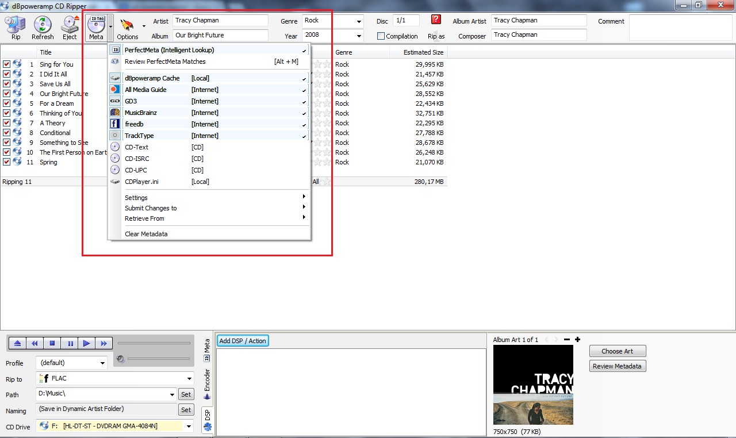Uncheck the track 11 Spring checkbox
Screen dimensions: 736x438
pyautogui.click(x=7, y=162)
